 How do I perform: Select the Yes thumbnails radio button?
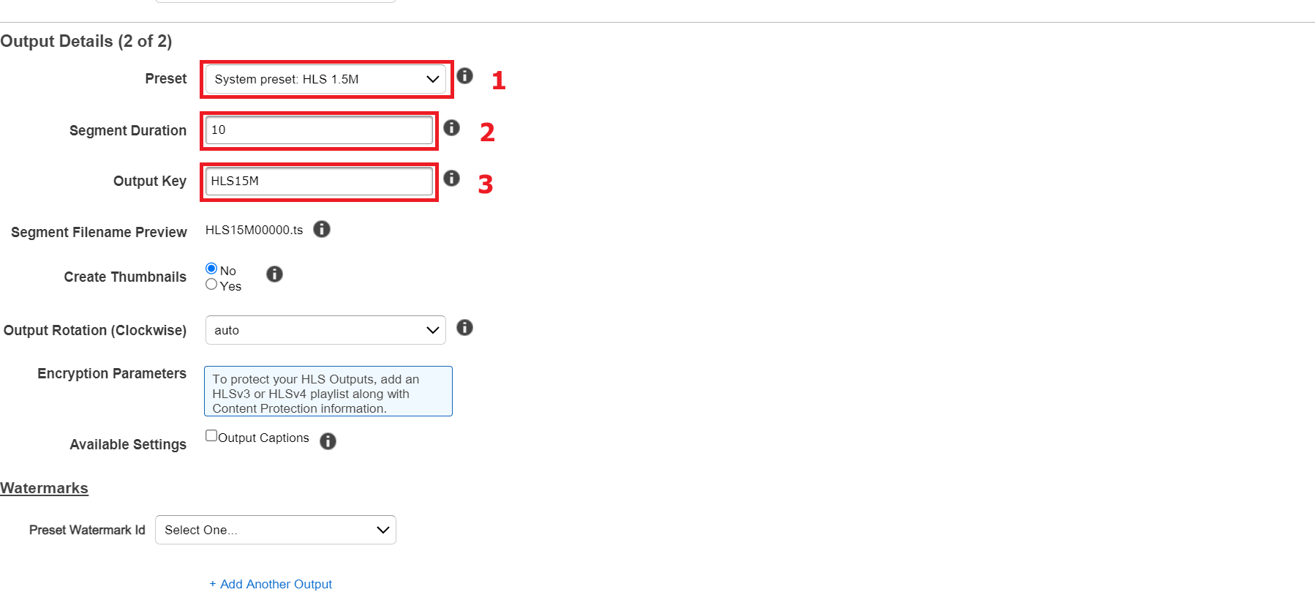click(211, 285)
